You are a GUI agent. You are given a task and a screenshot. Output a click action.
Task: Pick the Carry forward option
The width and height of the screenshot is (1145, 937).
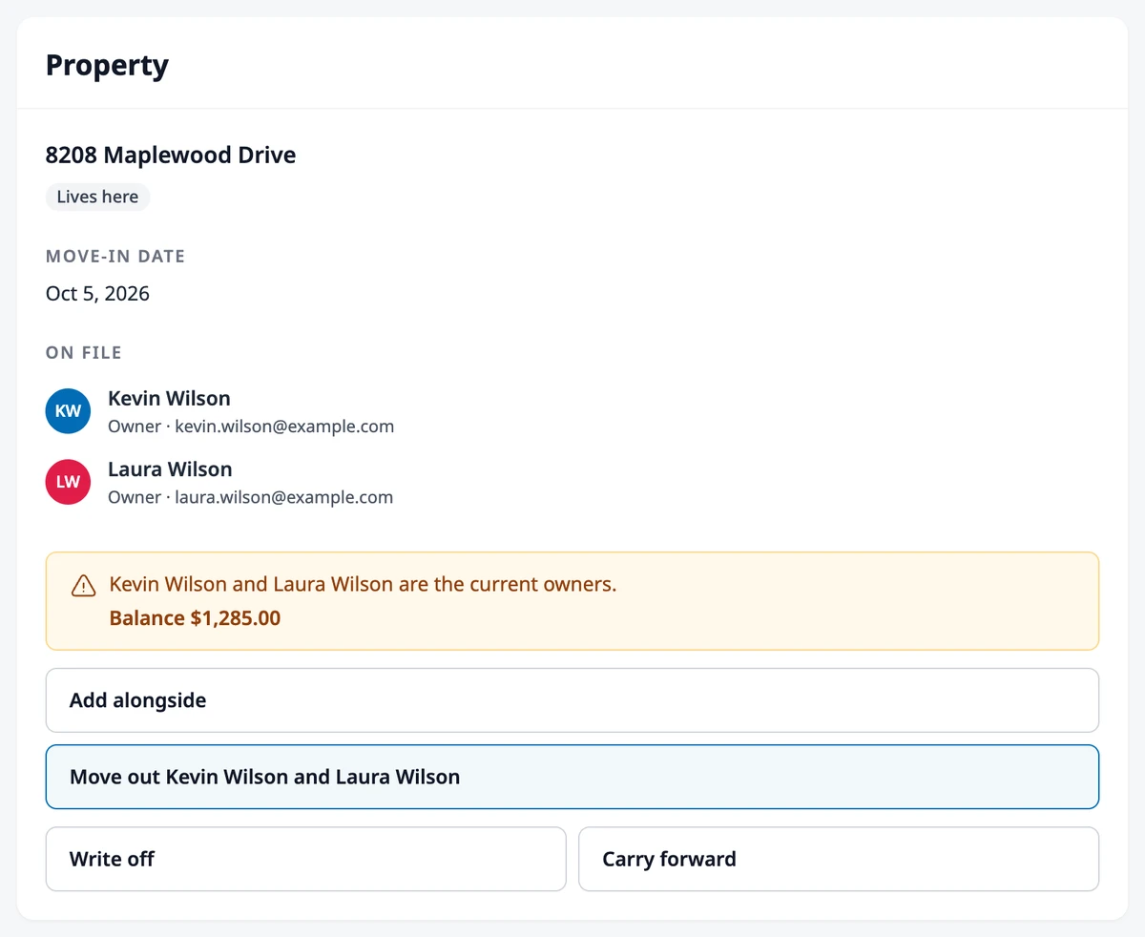tap(839, 859)
